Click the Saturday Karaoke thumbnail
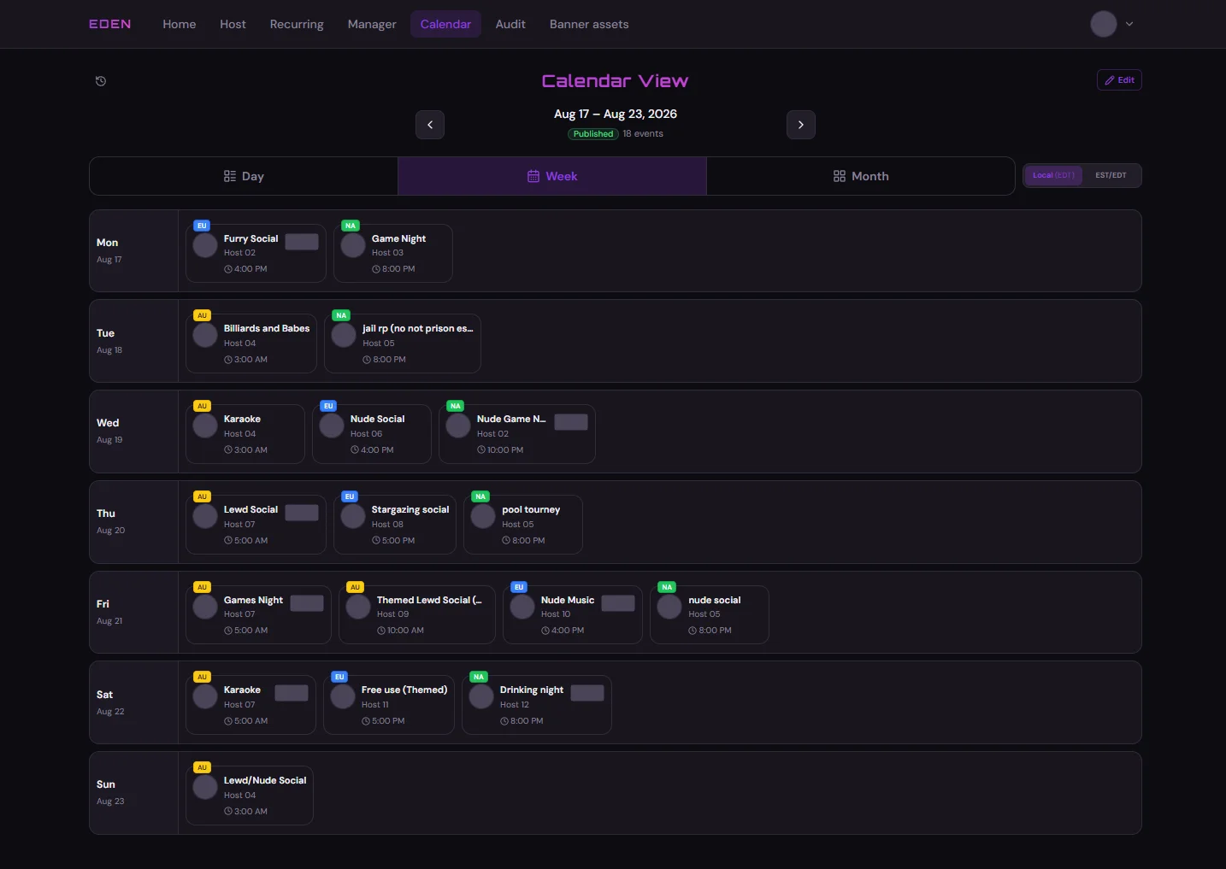This screenshot has width=1226, height=869. coord(292,693)
